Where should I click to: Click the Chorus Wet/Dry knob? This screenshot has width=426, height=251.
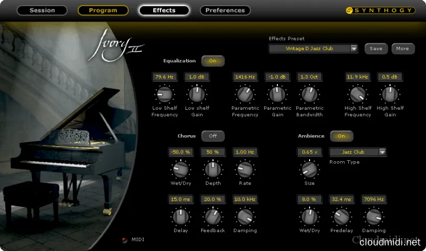181,169
